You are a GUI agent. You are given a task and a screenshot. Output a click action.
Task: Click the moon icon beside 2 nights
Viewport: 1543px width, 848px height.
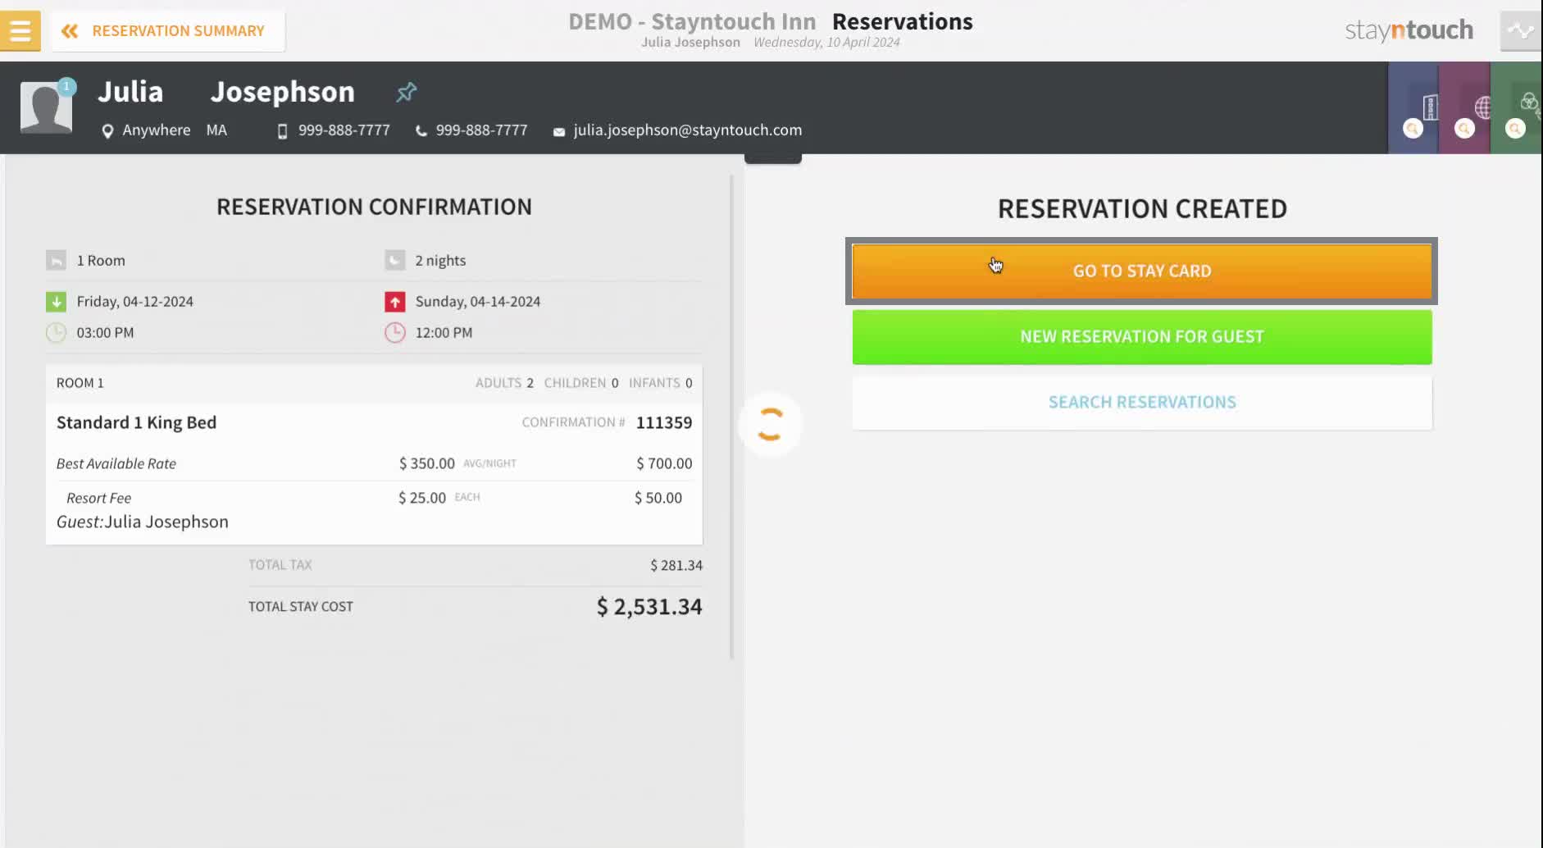(394, 261)
